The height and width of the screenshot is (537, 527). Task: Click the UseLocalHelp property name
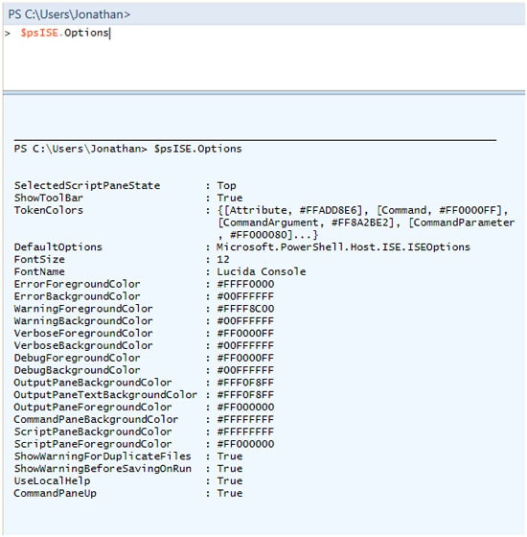(52, 481)
